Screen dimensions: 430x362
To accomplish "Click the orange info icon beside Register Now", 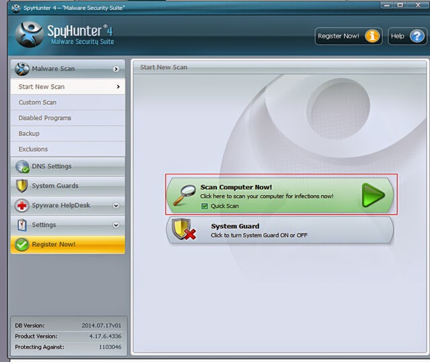I will click(372, 36).
